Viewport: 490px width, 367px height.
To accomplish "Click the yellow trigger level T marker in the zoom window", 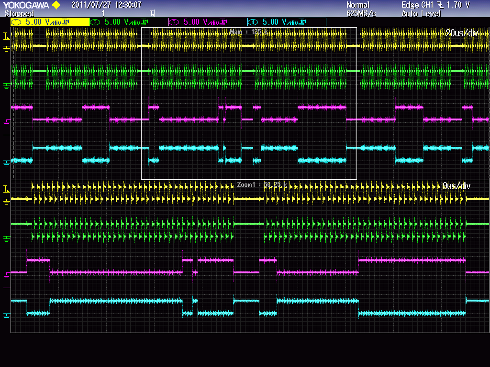I will (x=6, y=189).
